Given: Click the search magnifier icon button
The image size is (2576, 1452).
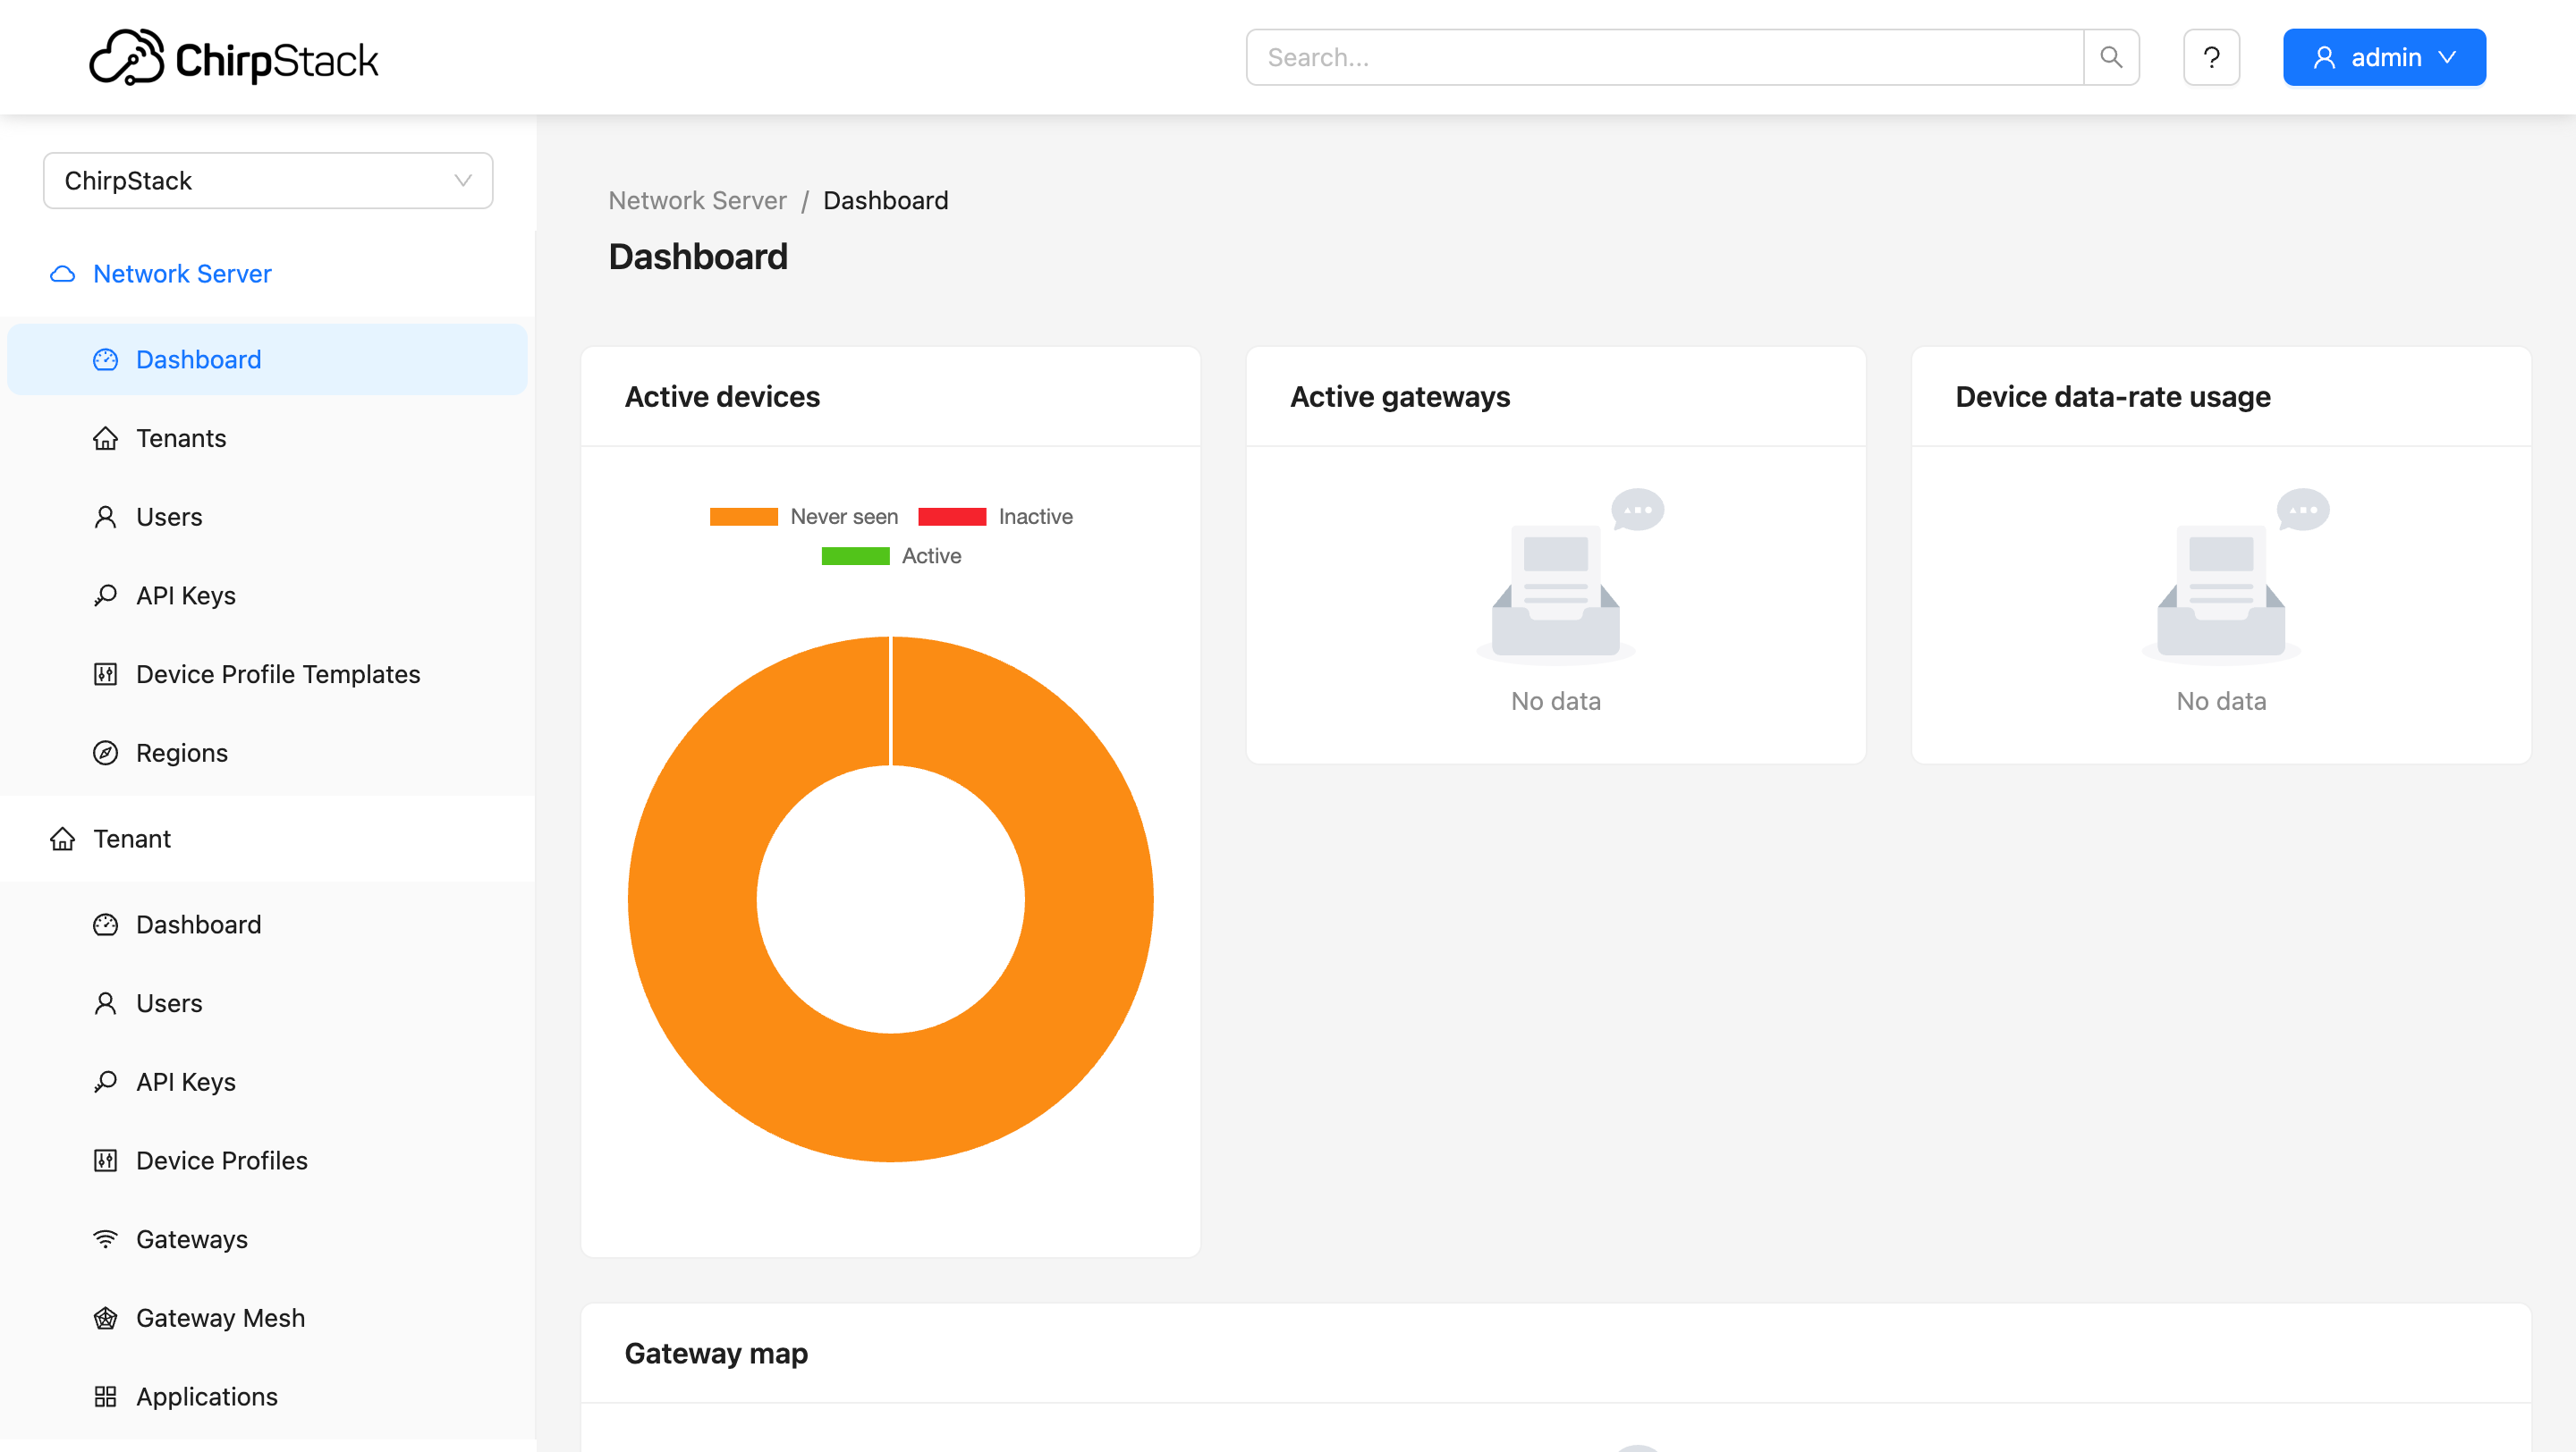Looking at the screenshot, I should tap(2110, 57).
